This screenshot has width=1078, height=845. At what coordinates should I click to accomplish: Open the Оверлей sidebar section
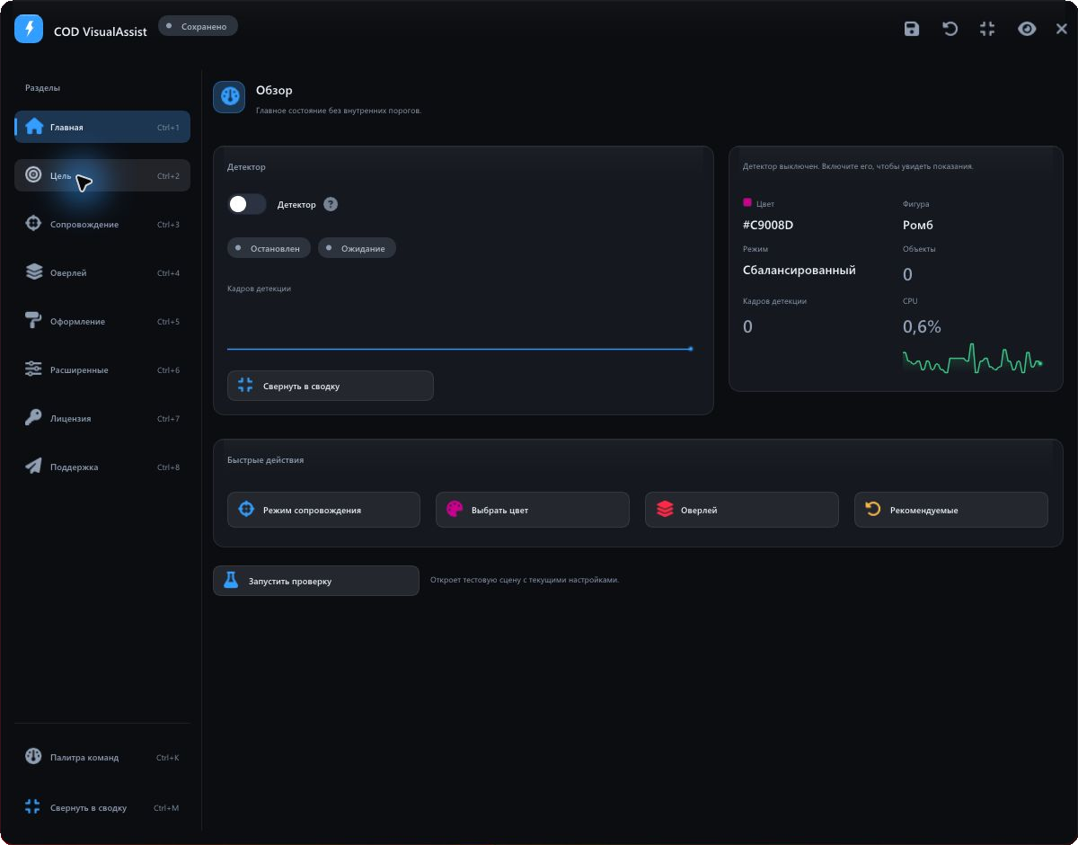pos(102,272)
